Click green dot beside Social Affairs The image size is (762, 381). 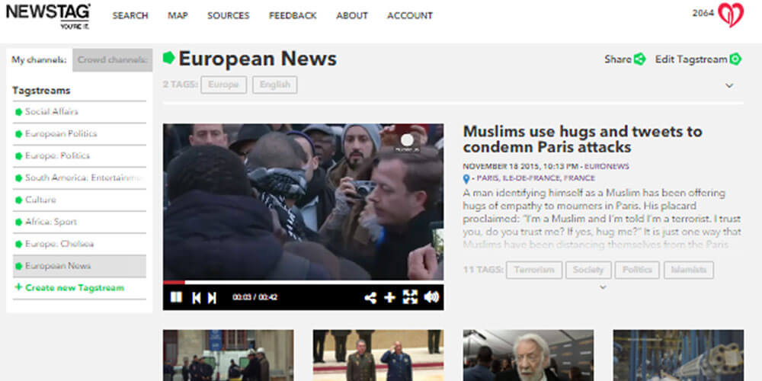(x=18, y=112)
